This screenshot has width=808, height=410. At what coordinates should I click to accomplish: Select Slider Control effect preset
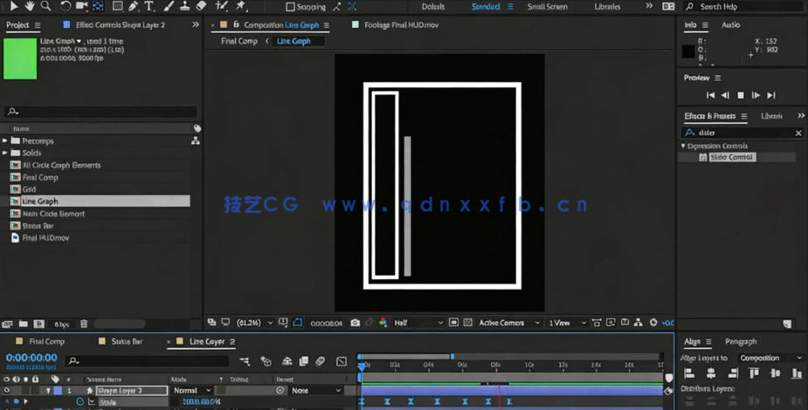pos(732,158)
